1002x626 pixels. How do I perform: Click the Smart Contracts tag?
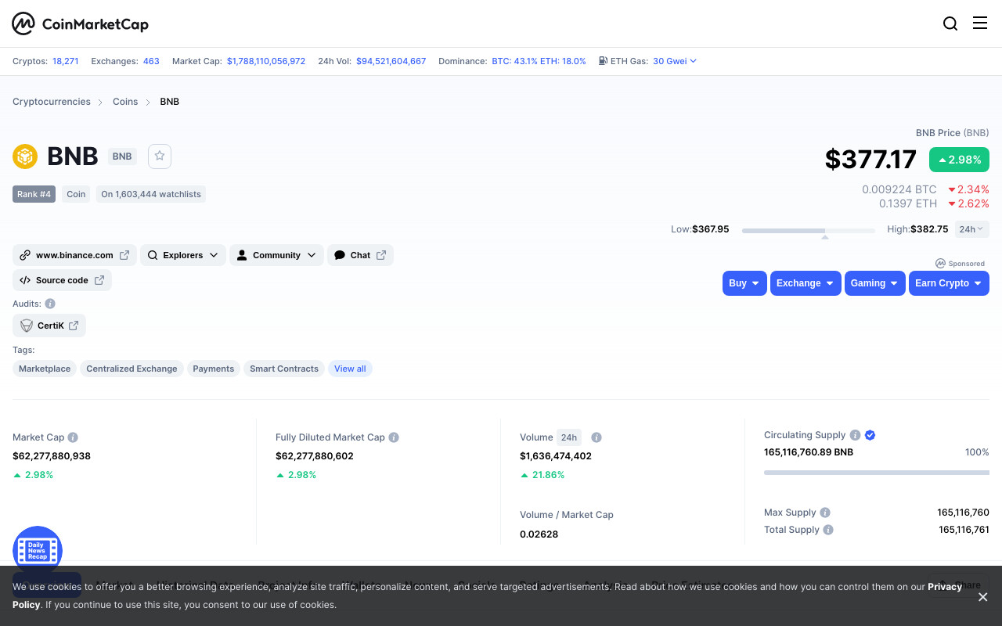pos(284,369)
